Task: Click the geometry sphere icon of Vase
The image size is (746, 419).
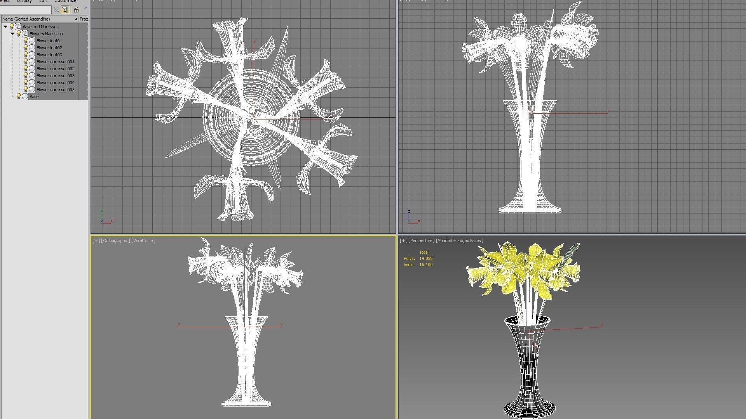Action: [x=25, y=96]
